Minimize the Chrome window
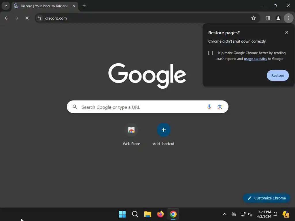This screenshot has height=221, width=295. click(x=262, y=6)
